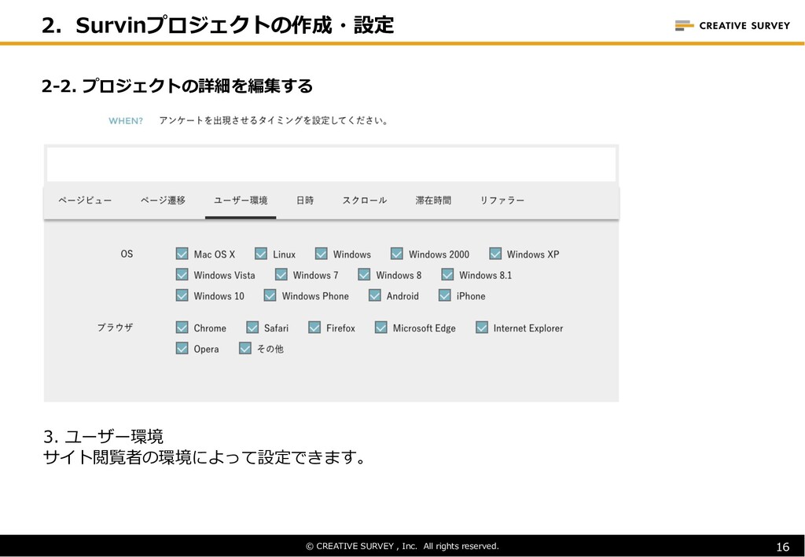Click the WHEN? label
Viewport: 805px width, 557px height.
[126, 121]
